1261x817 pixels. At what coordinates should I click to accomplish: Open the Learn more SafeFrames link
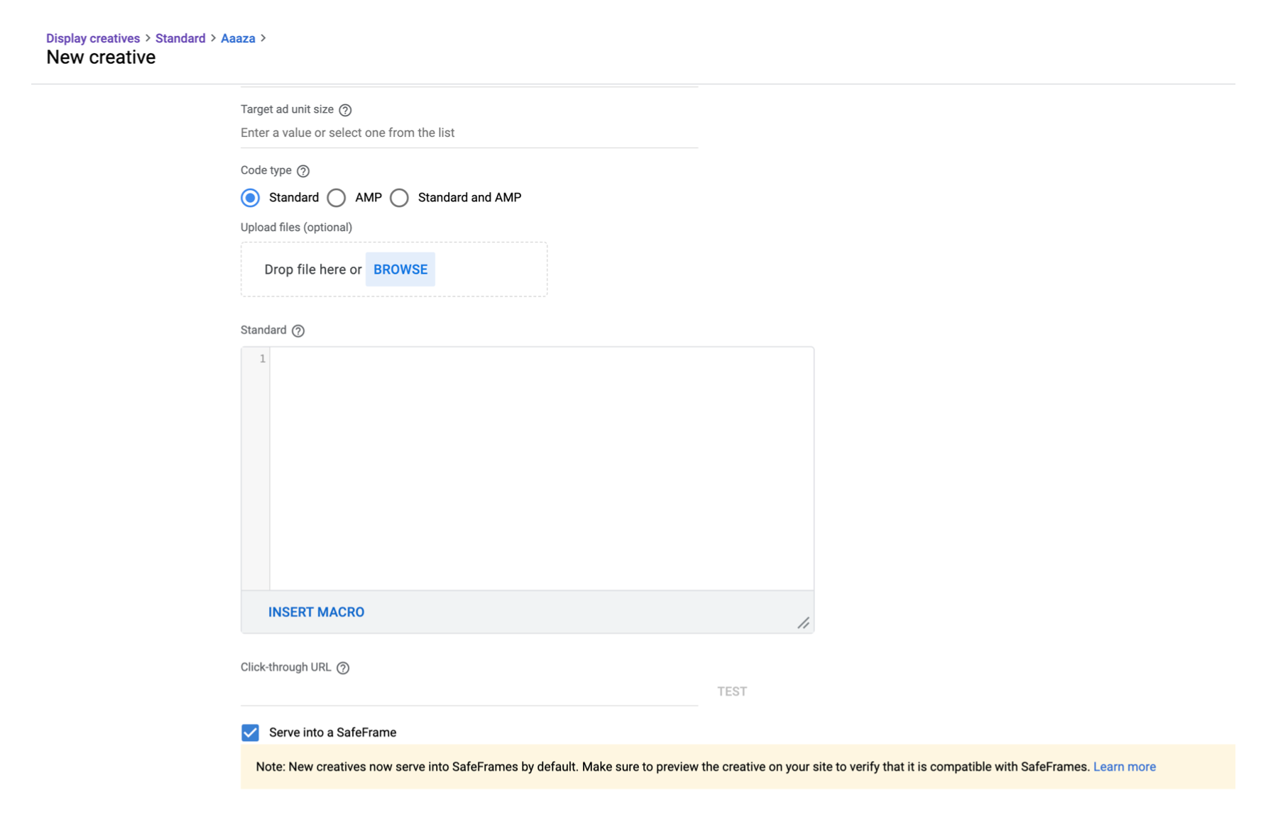coord(1124,767)
